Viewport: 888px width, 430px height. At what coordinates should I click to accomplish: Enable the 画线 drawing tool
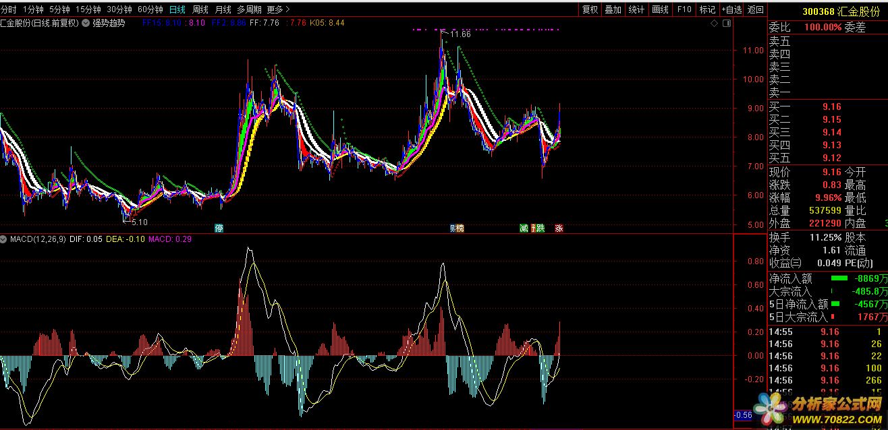659,9
